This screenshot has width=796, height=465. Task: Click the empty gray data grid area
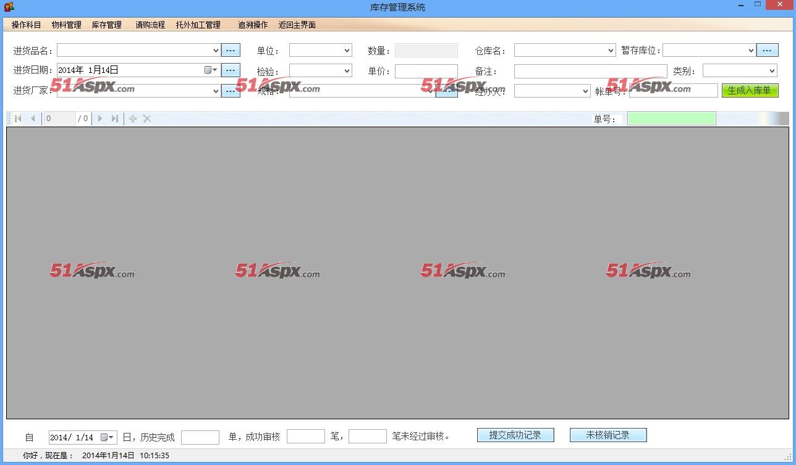point(397,273)
